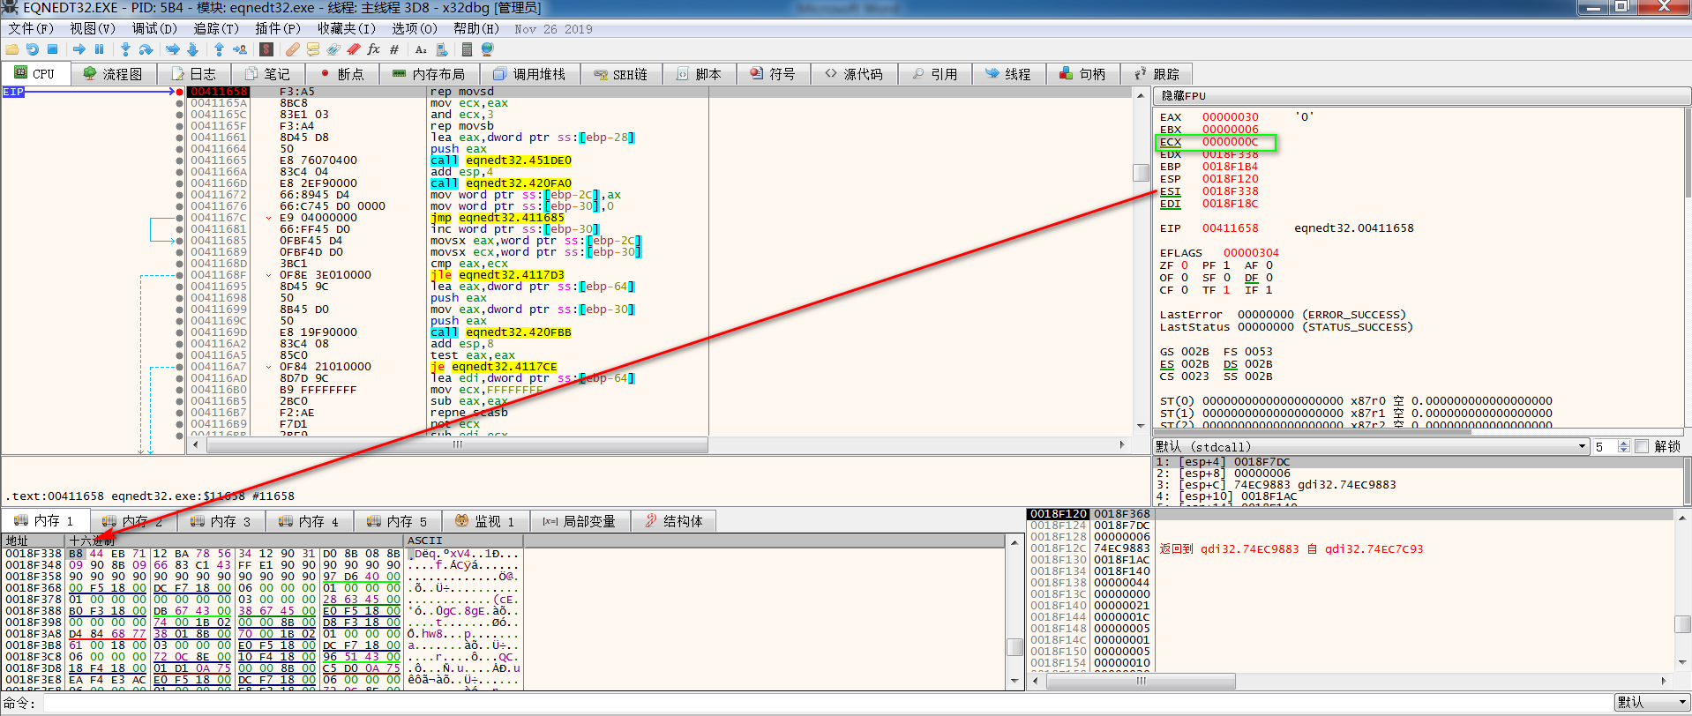This screenshot has height=716, width=1692.
Task: Toggle the red breakpoint at 00411658
Action: [x=180, y=92]
